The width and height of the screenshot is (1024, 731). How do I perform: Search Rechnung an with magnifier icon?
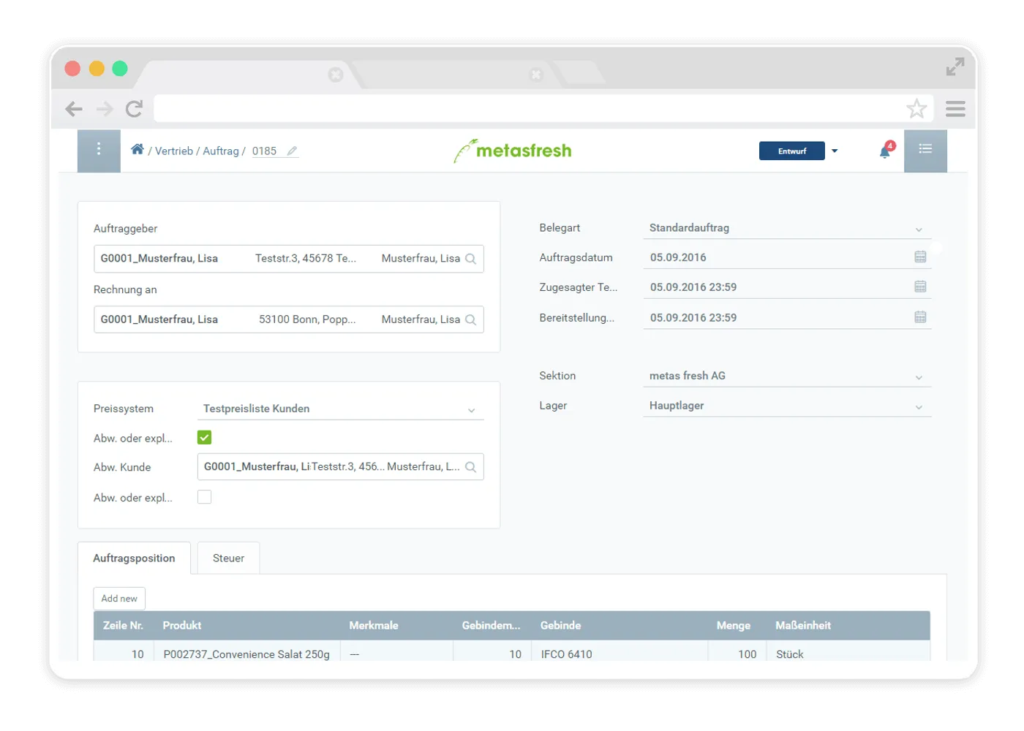(x=471, y=319)
